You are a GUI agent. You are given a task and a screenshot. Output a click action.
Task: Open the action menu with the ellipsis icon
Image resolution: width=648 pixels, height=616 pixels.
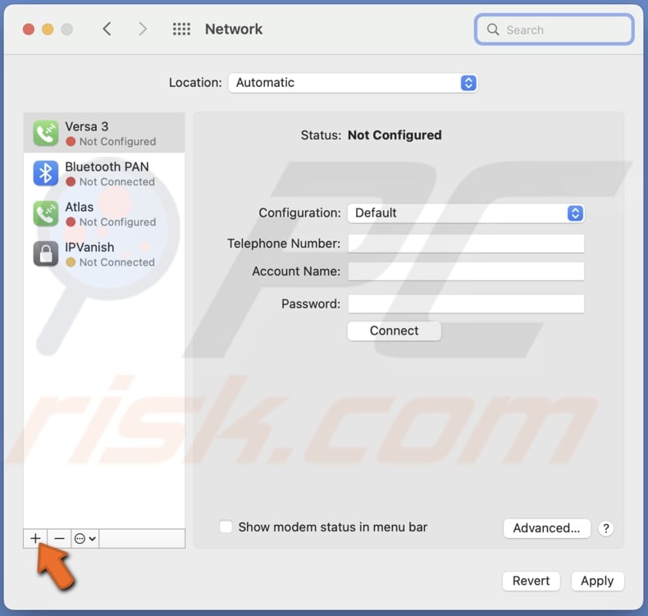pyautogui.click(x=85, y=538)
